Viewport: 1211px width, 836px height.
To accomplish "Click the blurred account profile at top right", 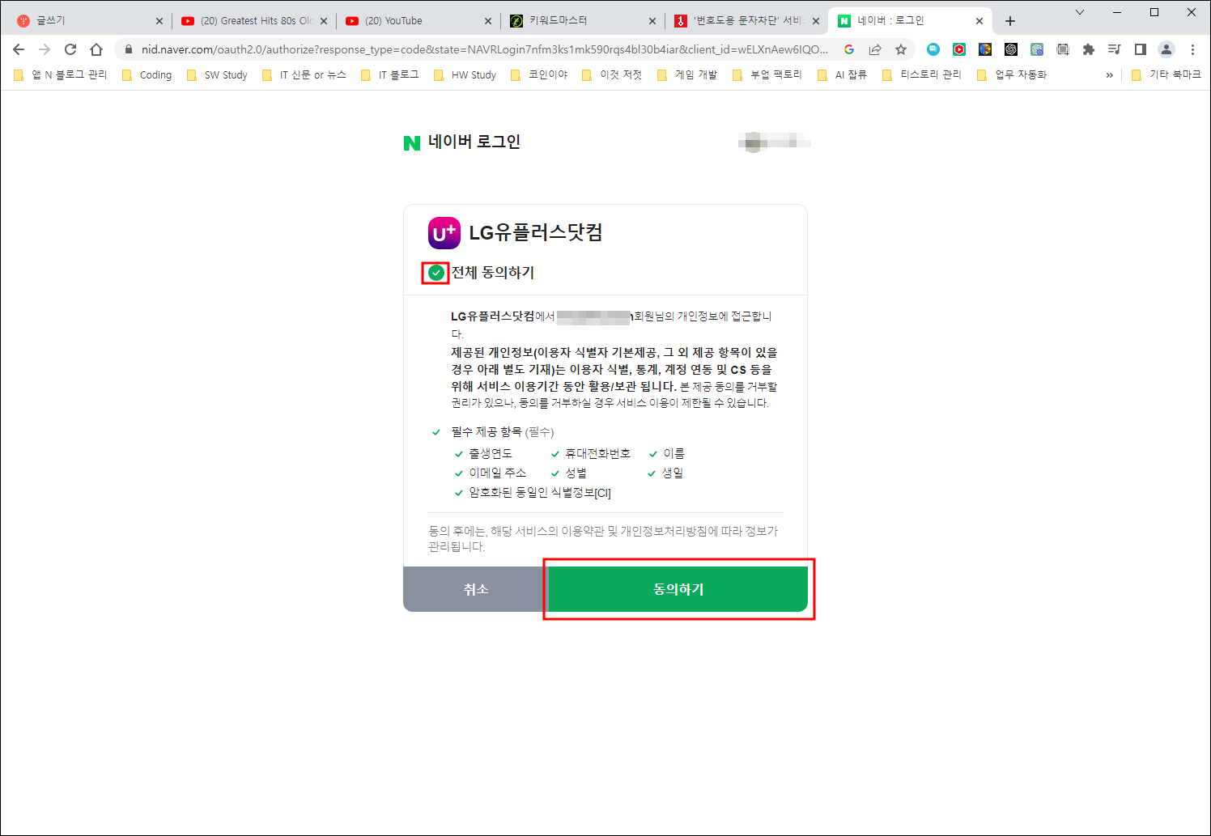I will tap(774, 142).
